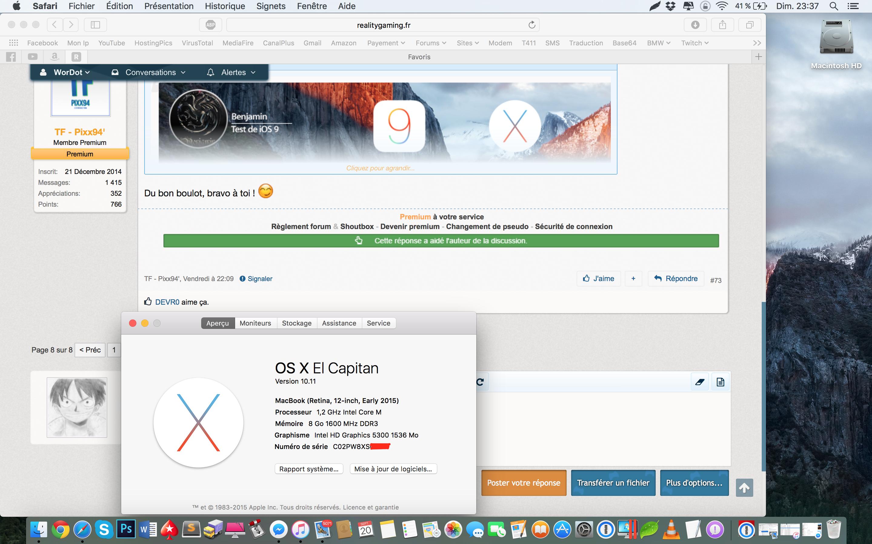The width and height of the screenshot is (872, 544).
Task: Open the Adblock Plus (ABP) extension
Action: (x=210, y=25)
